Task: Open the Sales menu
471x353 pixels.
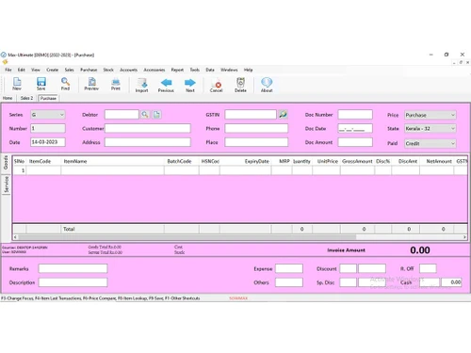Action: (70, 70)
